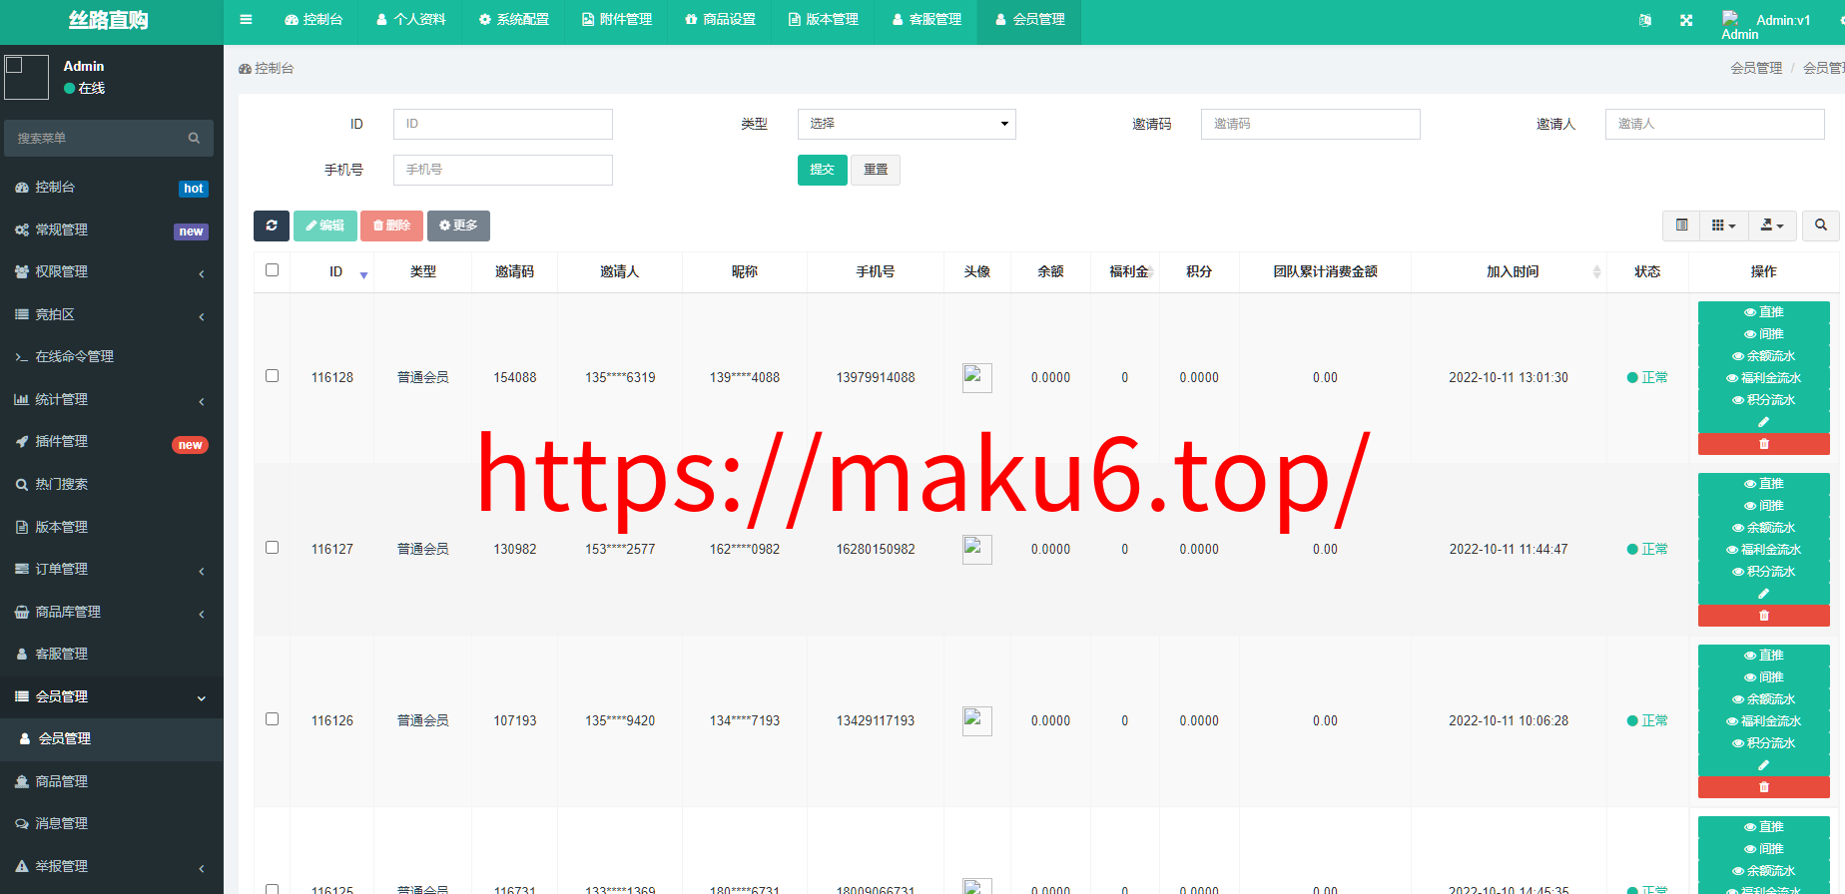This screenshot has height=894, width=1845.
Task: Open avatar image of member 116128
Action: click(976, 377)
